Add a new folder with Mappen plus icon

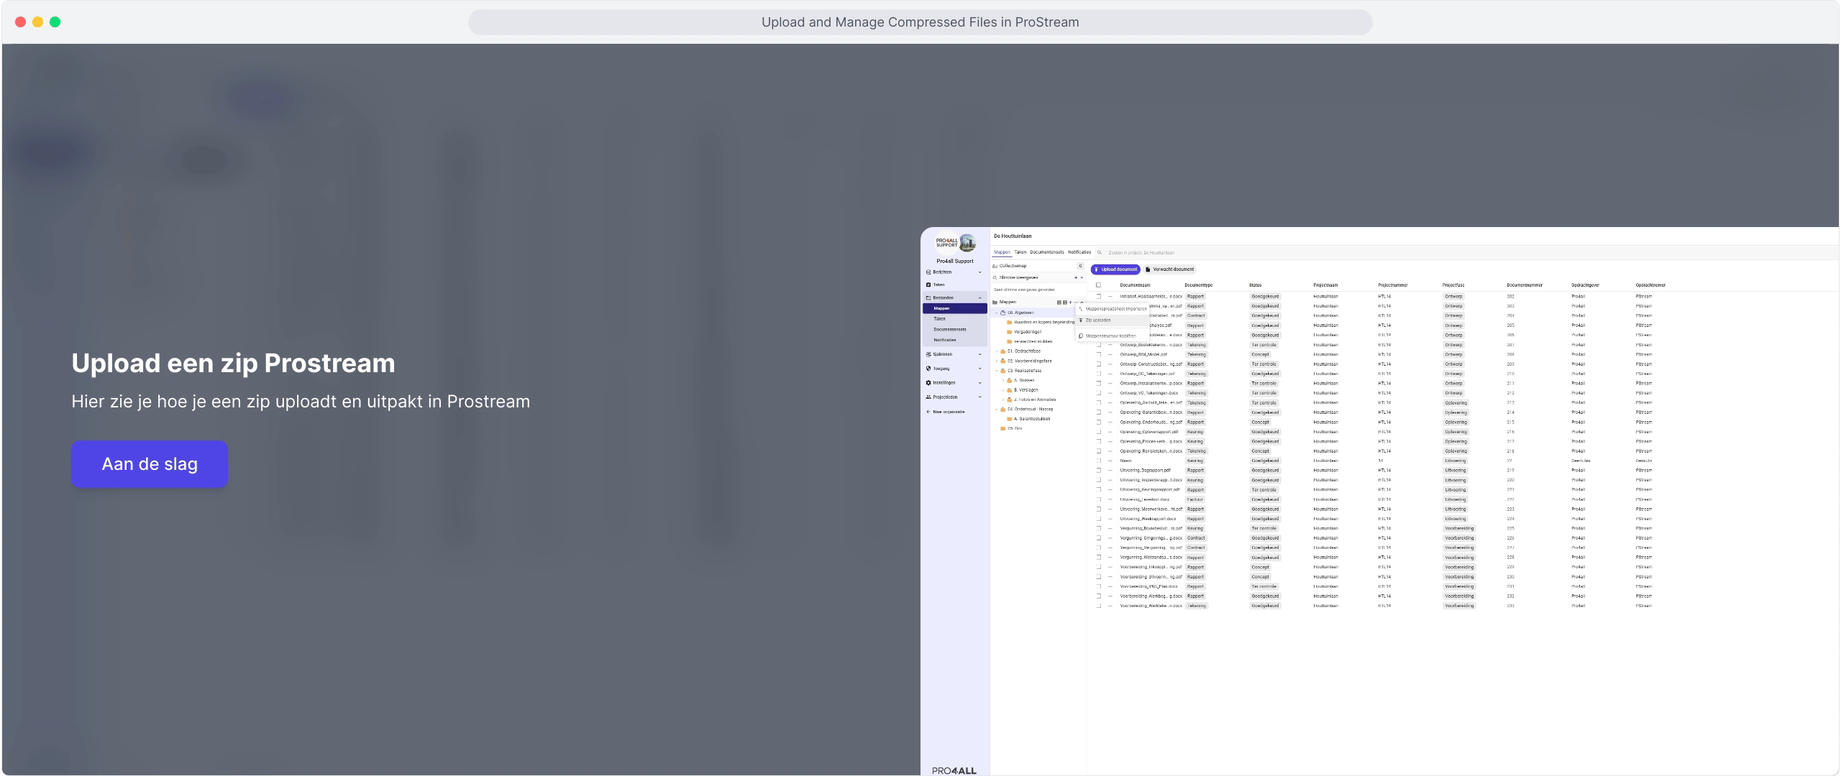pos(1070,302)
